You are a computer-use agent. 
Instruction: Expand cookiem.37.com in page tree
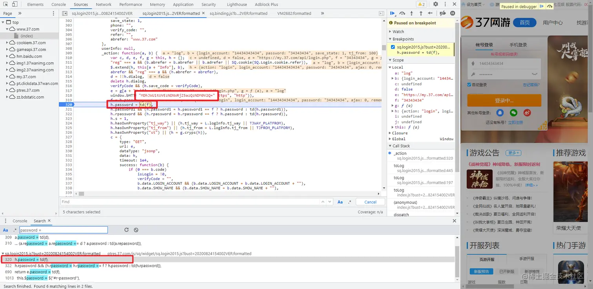[x=7, y=43]
